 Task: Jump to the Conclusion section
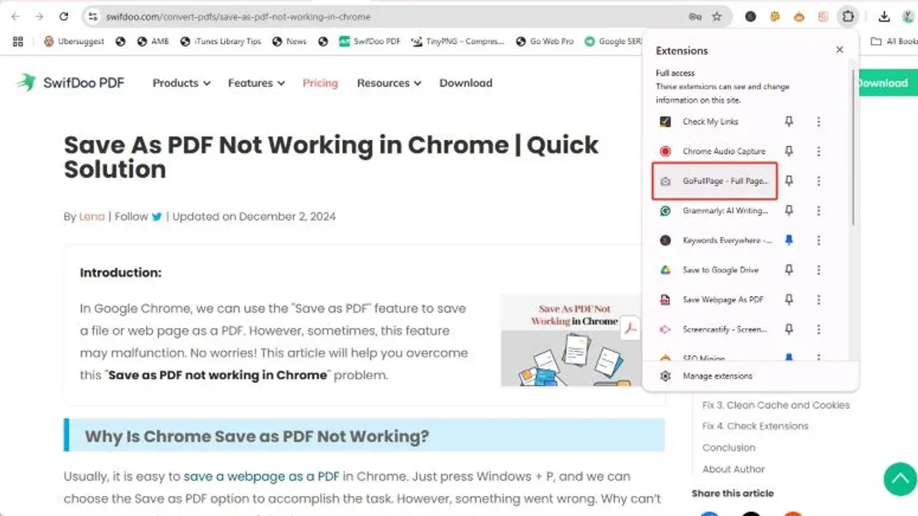coord(729,448)
